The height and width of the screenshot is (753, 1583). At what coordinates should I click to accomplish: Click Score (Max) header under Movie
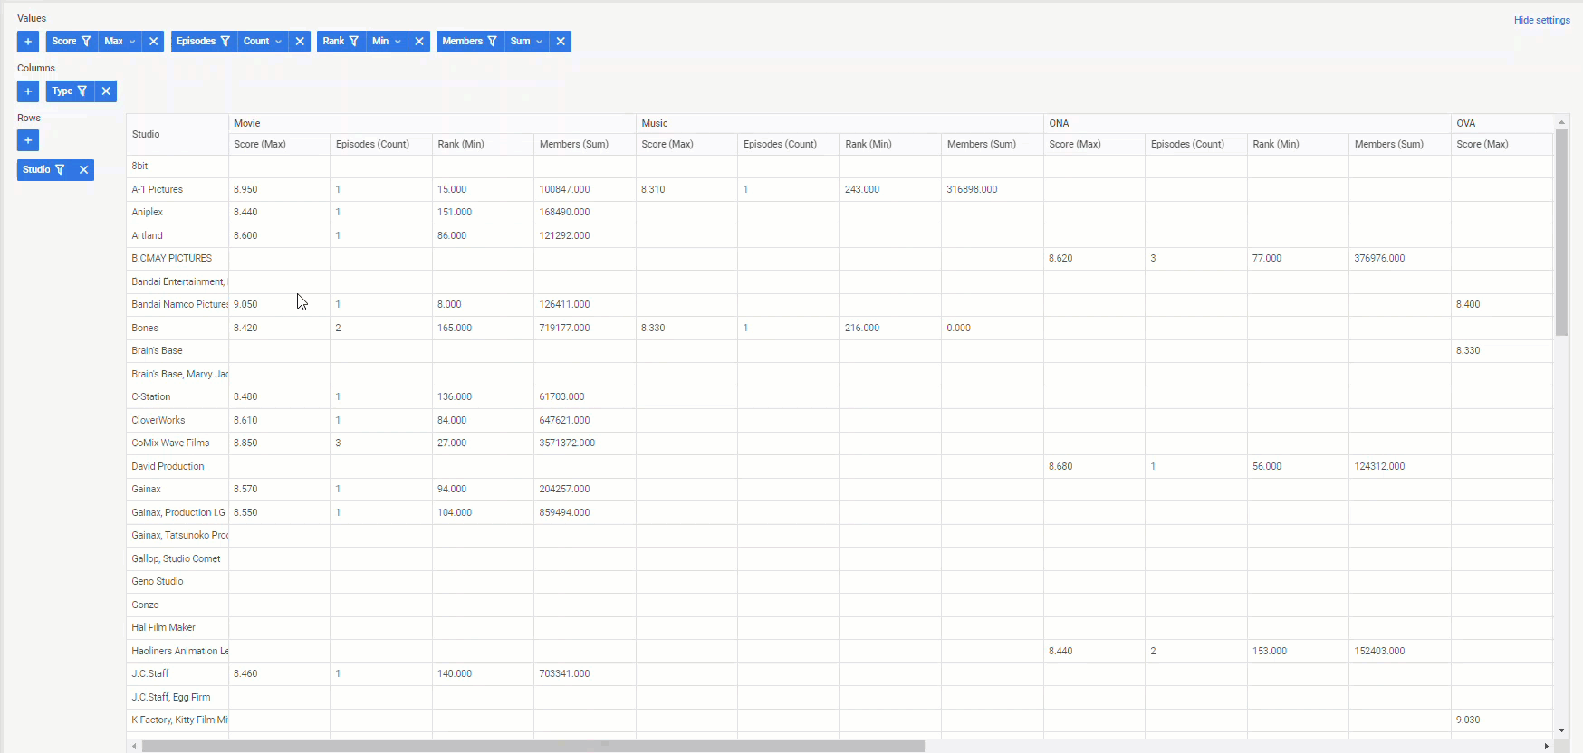[279, 144]
